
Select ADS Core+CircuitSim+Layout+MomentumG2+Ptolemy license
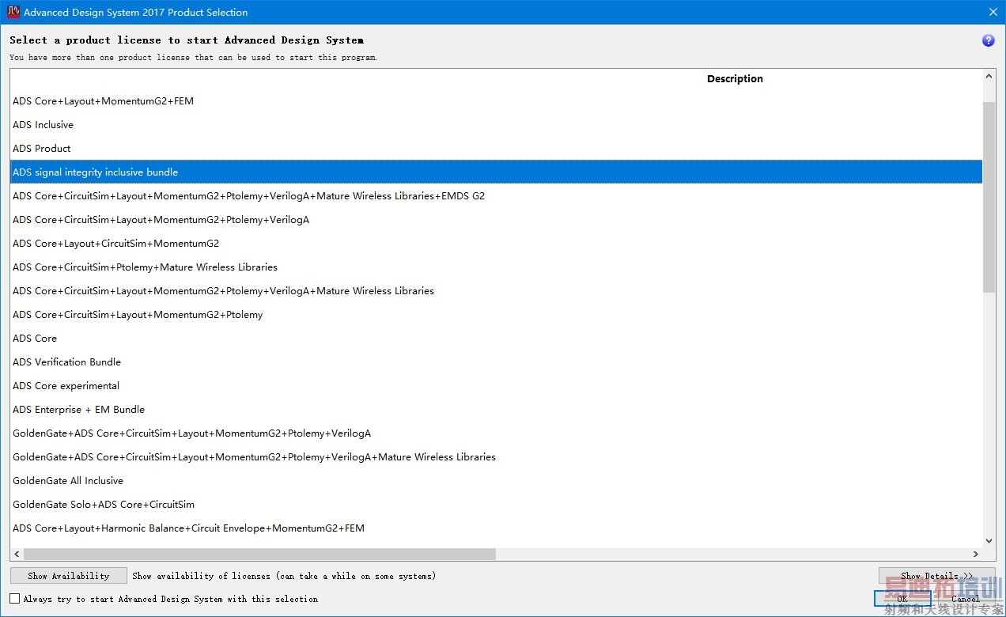496,314
